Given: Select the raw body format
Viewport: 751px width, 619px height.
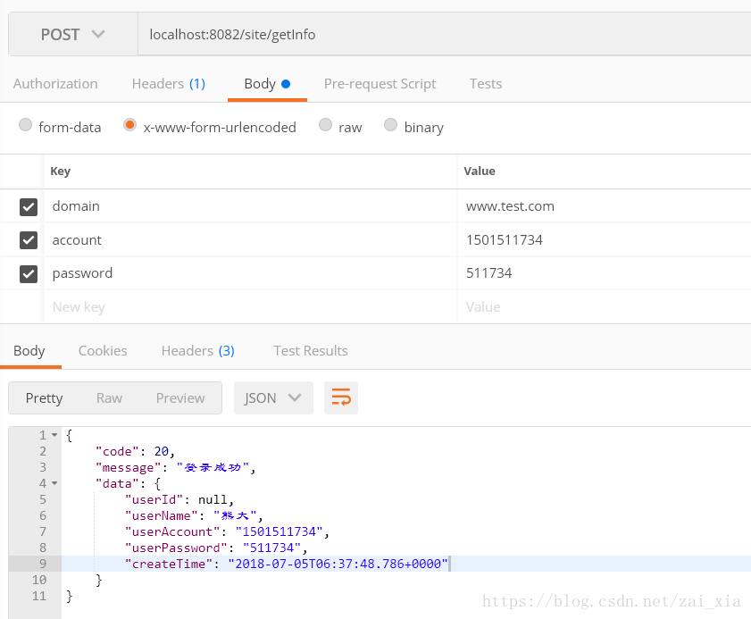Looking at the screenshot, I should 325,126.
